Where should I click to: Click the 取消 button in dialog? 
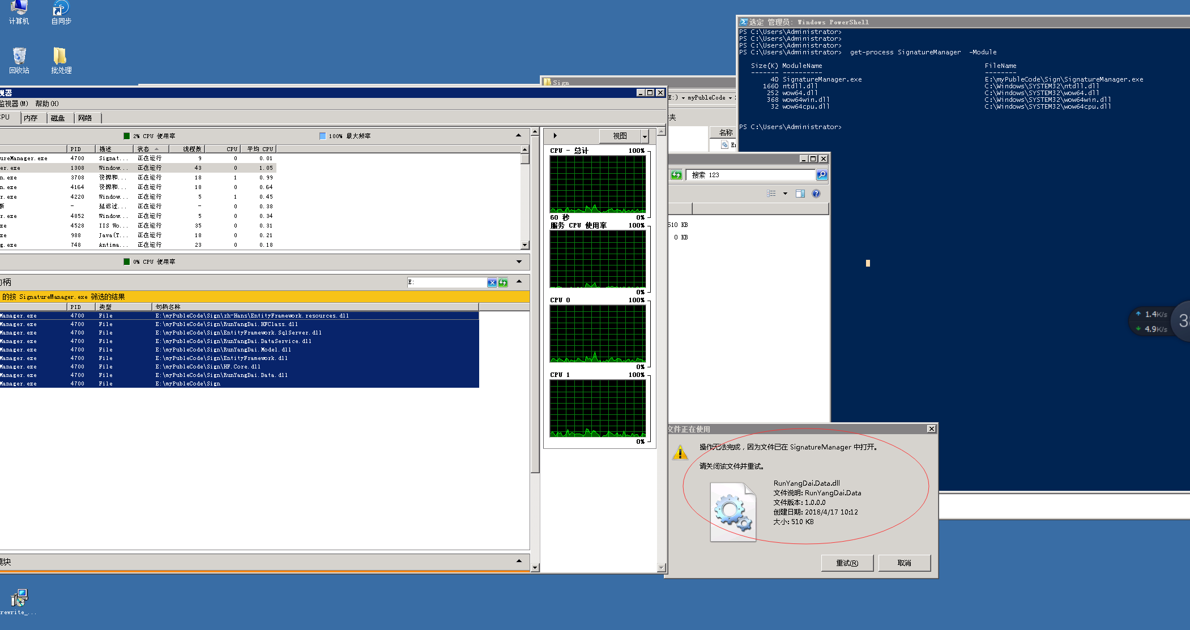click(x=904, y=563)
